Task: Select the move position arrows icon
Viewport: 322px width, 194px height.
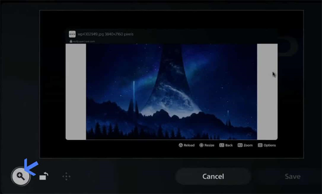Action: pos(66,176)
